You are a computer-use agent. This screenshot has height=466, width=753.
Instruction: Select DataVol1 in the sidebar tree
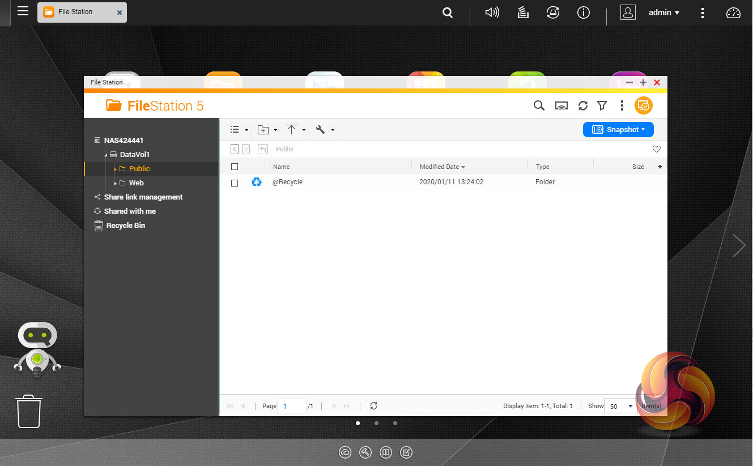click(x=135, y=155)
